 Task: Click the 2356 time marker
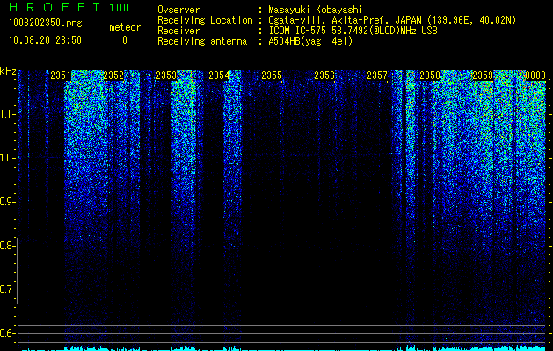pos(324,75)
